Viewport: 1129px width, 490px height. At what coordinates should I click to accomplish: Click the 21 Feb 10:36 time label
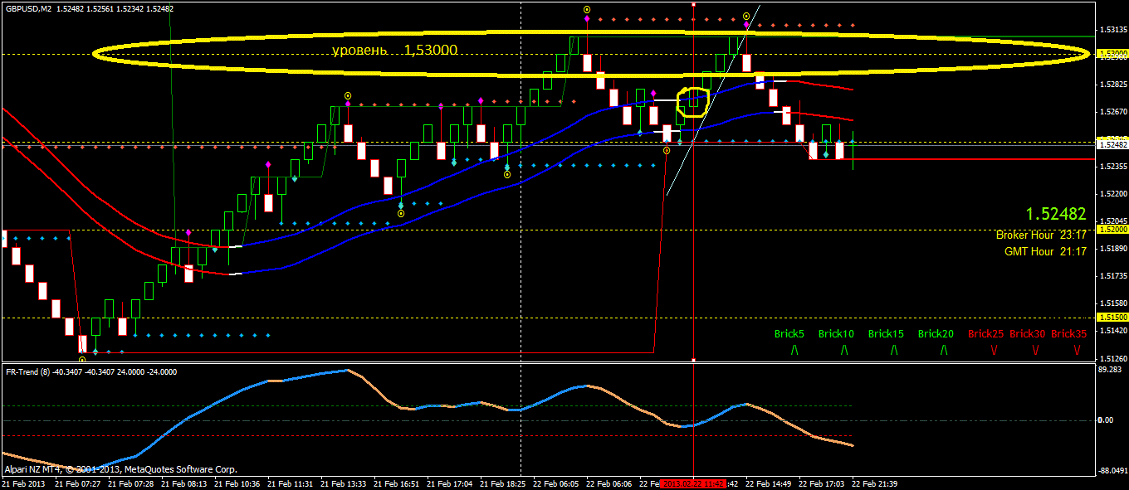coord(237,483)
